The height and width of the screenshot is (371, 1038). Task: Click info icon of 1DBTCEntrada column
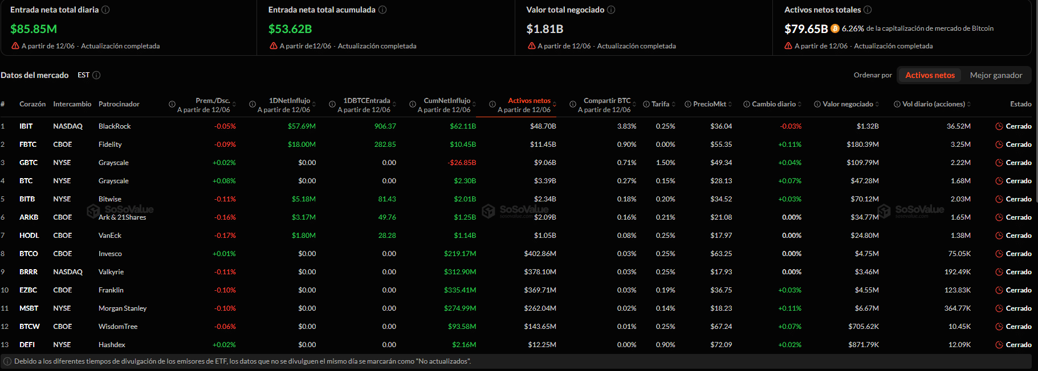point(332,104)
